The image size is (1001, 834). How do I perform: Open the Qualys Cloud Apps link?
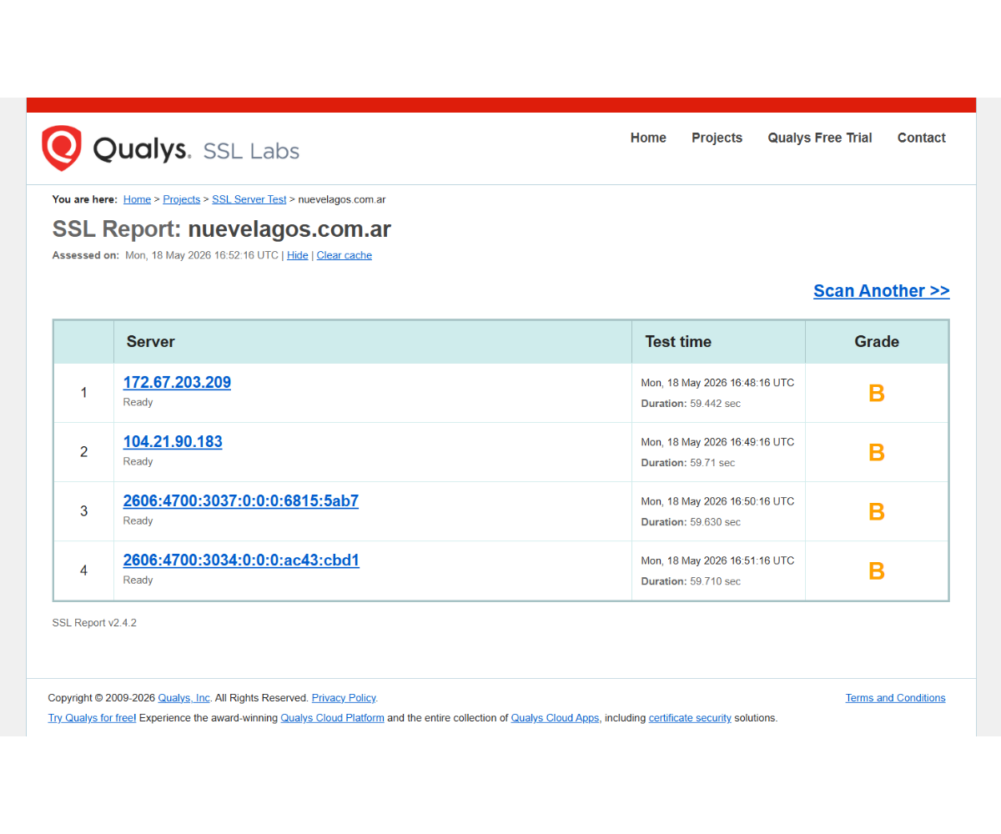pyautogui.click(x=556, y=717)
